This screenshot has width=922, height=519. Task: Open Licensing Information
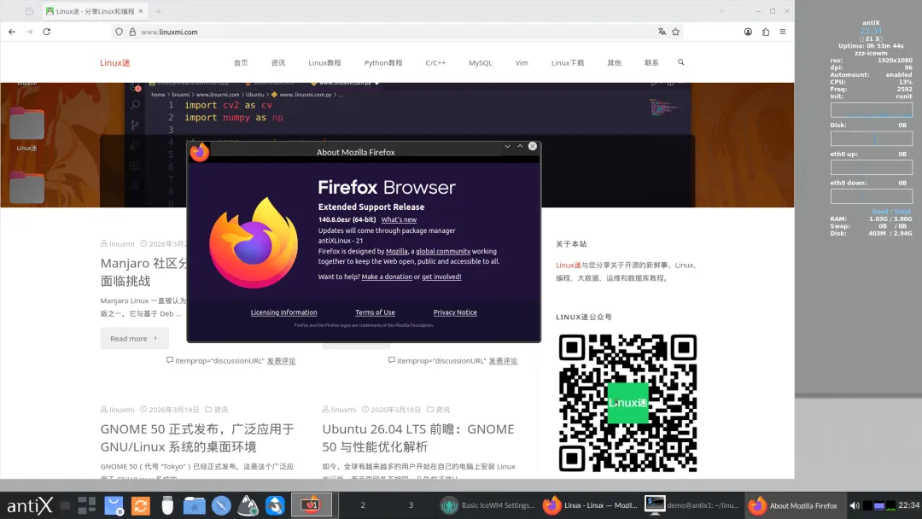point(283,312)
